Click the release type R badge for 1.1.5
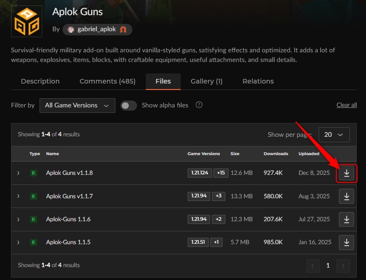The height and width of the screenshot is (280, 366). pos(34,242)
